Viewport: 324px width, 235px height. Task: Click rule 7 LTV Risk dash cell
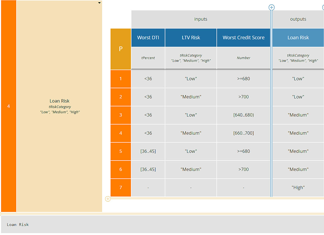[x=191, y=188]
